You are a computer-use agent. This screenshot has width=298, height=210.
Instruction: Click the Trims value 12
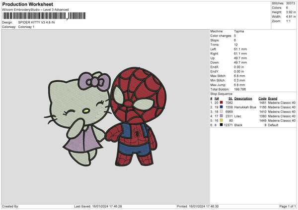pos(236,45)
